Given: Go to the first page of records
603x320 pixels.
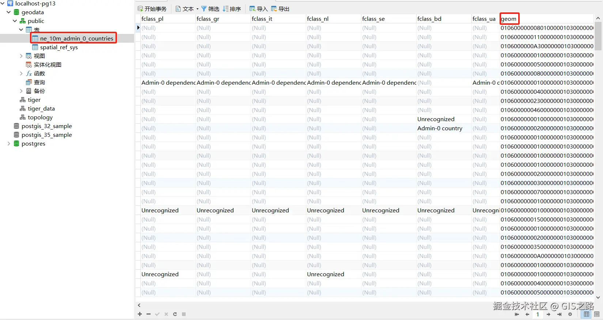Looking at the screenshot, I should pos(517,314).
